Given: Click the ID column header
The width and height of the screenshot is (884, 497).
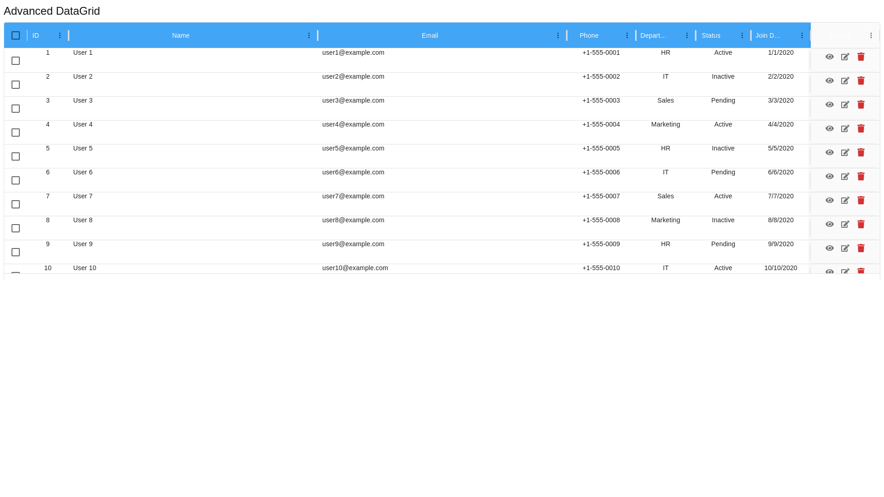Looking at the screenshot, I should (36, 35).
